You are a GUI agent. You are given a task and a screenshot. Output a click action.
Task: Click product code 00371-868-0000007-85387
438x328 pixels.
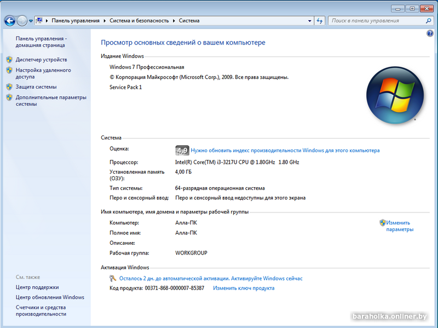[175, 288]
